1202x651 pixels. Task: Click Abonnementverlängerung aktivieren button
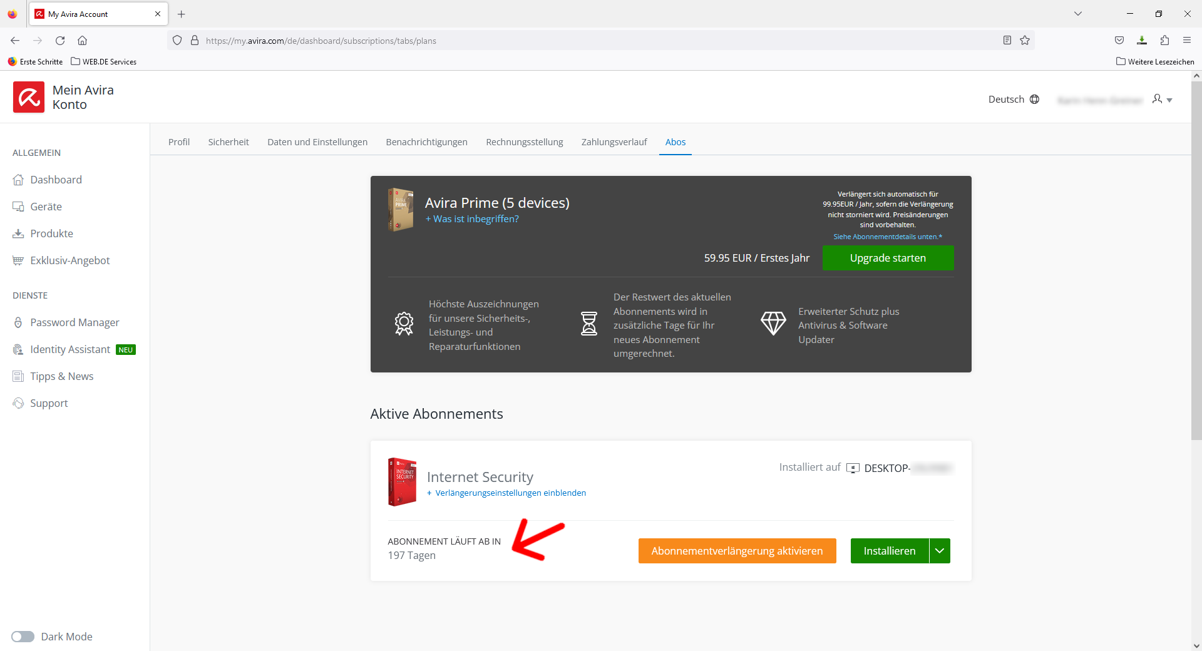point(737,551)
